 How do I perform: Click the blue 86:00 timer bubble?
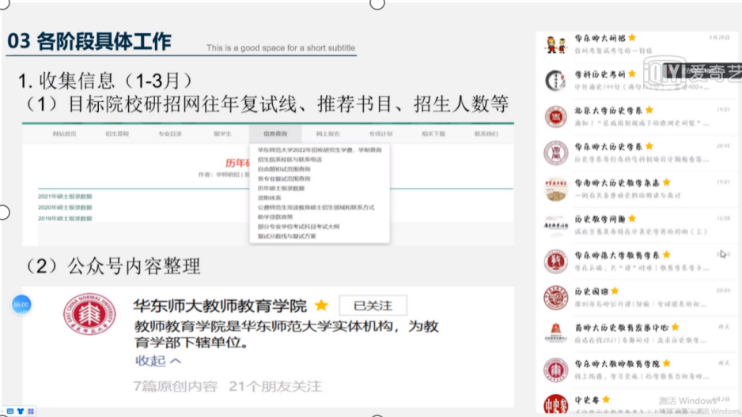[x=21, y=304]
